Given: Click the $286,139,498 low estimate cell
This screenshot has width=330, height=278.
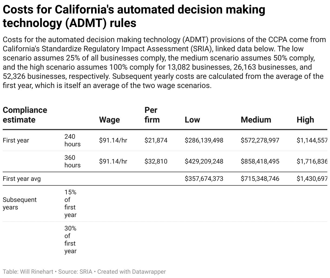Looking at the screenshot, I should [204, 140].
